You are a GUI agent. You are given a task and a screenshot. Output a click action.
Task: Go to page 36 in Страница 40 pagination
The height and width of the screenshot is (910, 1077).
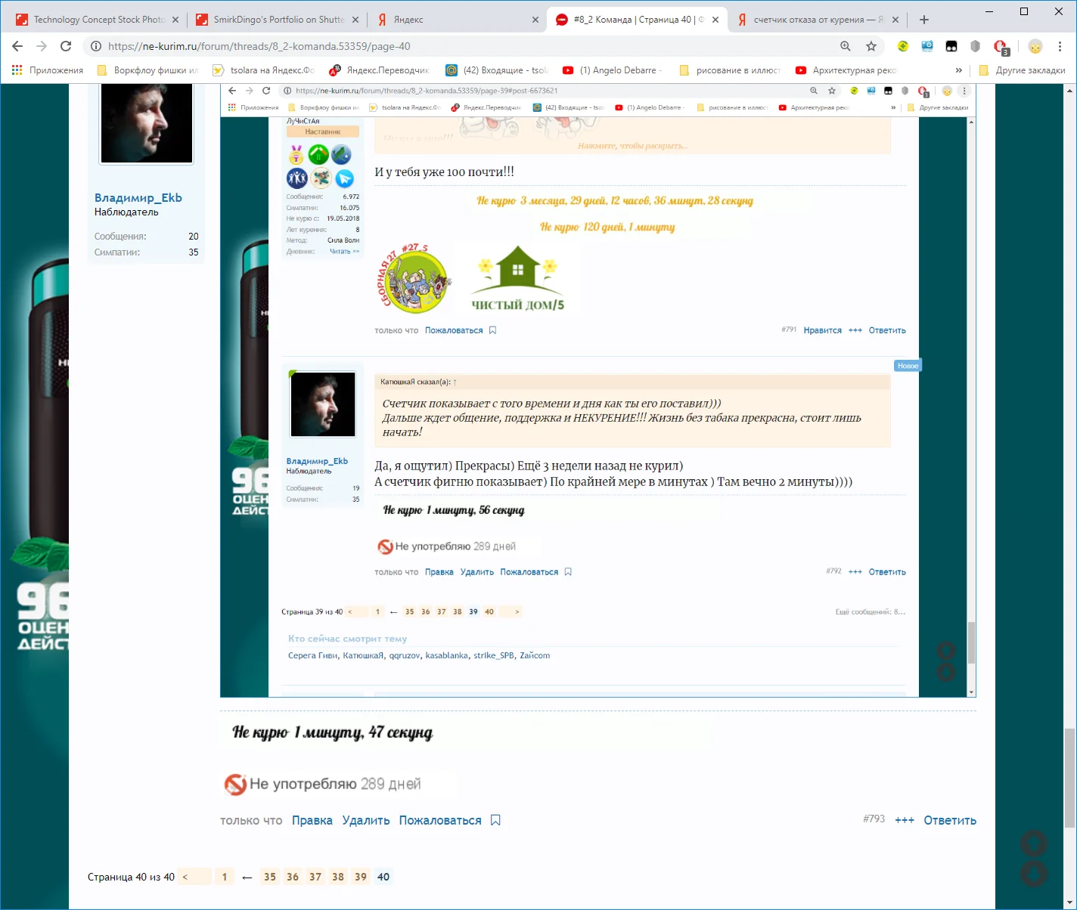point(293,877)
